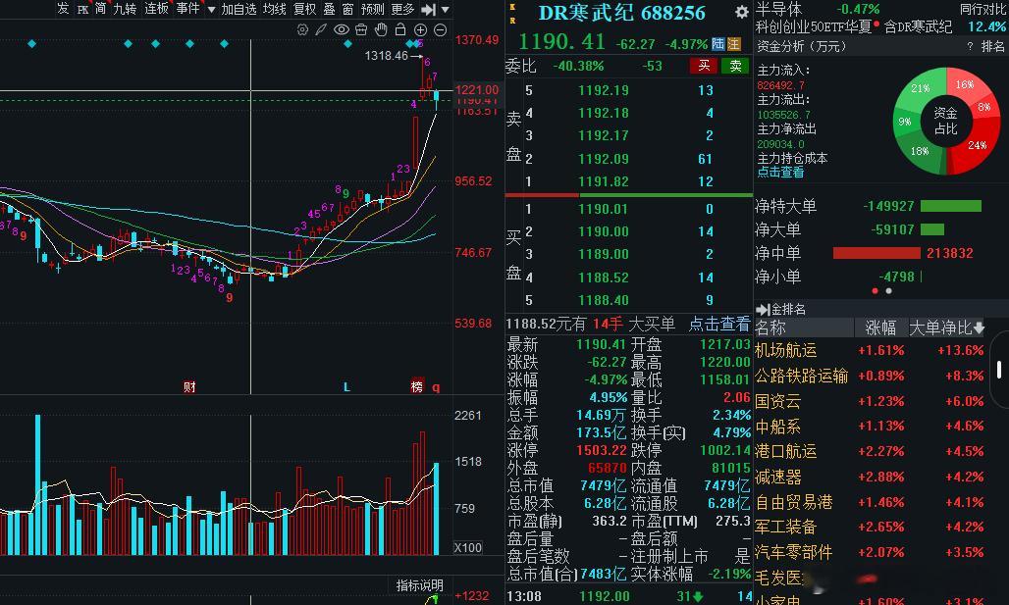Switch to 简 simplified view
The height and width of the screenshot is (605, 1009).
point(100,9)
